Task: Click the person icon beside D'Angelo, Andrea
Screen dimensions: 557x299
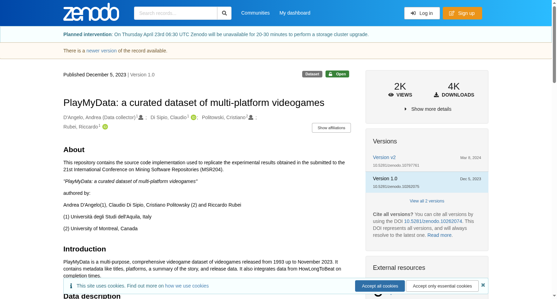Action: pos(141,117)
